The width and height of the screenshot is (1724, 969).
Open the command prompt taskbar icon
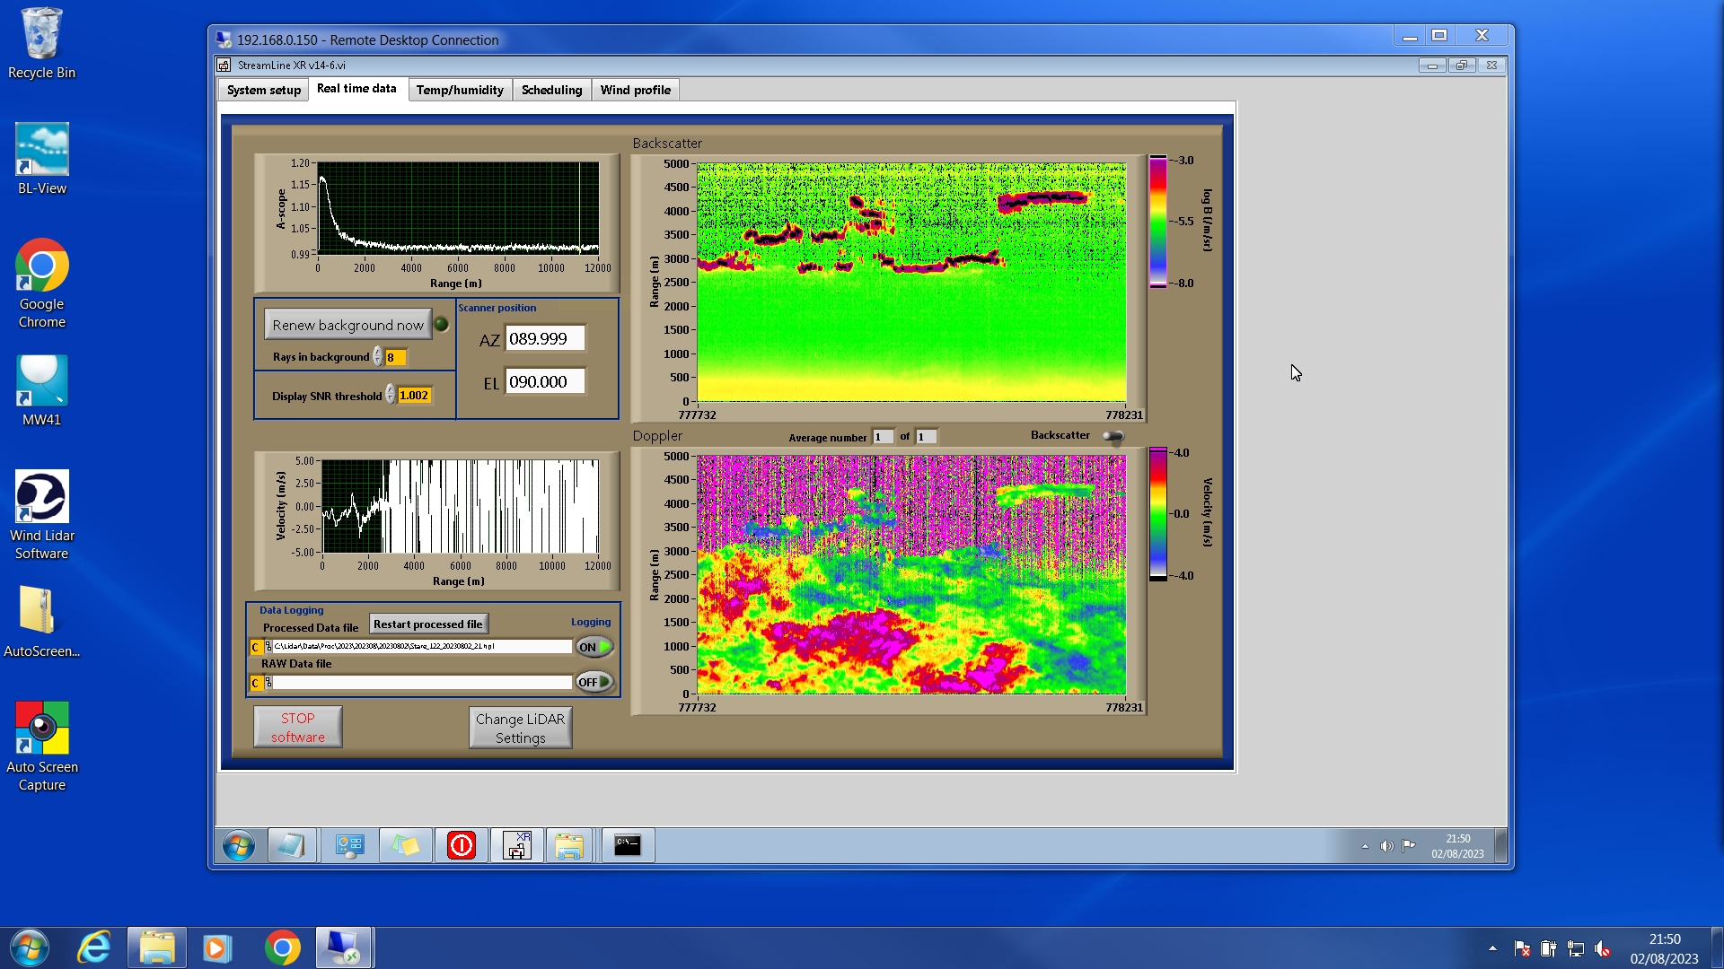[628, 845]
